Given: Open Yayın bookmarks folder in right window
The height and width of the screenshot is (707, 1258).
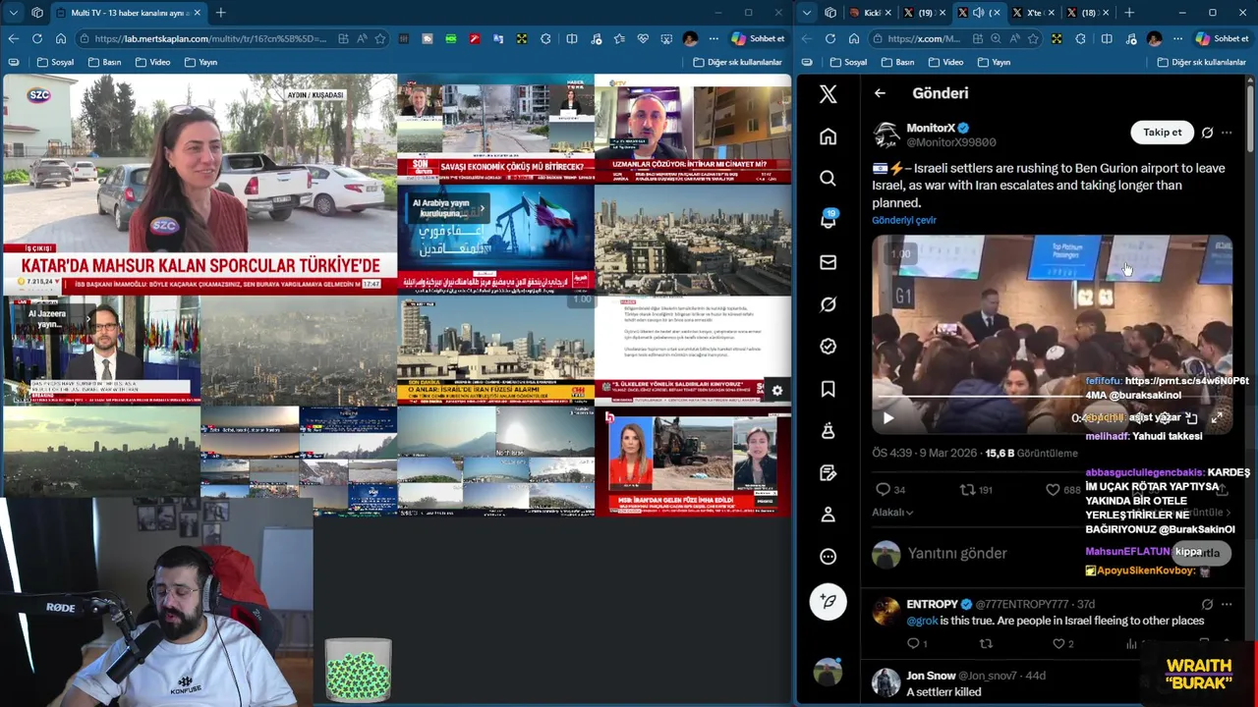Looking at the screenshot, I should (x=993, y=62).
